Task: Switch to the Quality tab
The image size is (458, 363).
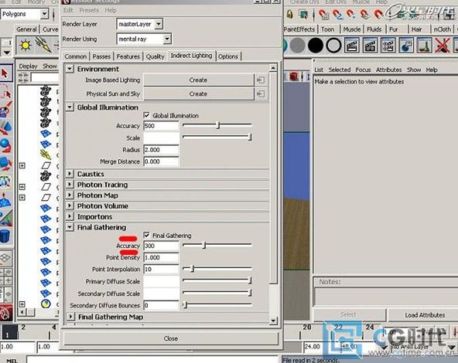Action: 155,56
